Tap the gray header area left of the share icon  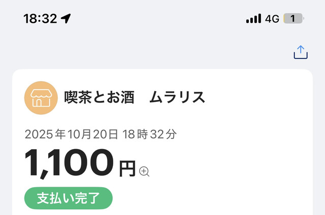coord(152,52)
